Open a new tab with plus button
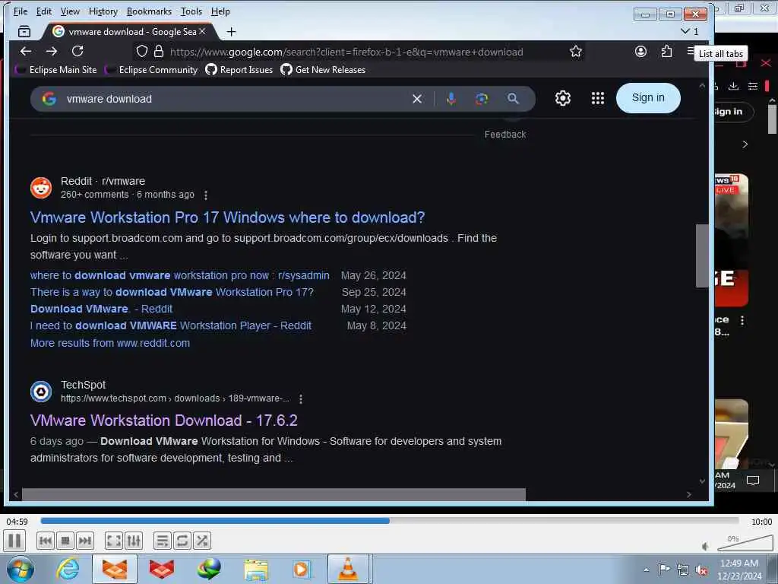Screen dimensions: 778x584 pyautogui.click(x=231, y=32)
